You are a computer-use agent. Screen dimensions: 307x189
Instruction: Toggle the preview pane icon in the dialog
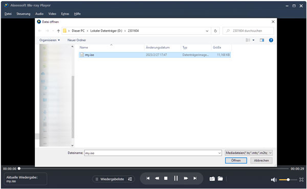click(262, 40)
